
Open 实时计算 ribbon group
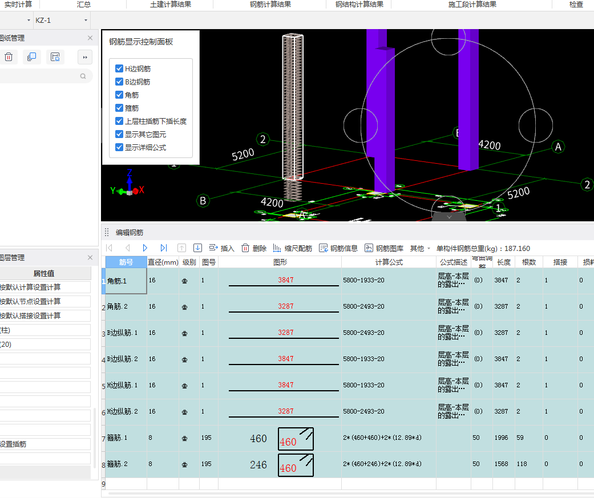(x=18, y=4)
